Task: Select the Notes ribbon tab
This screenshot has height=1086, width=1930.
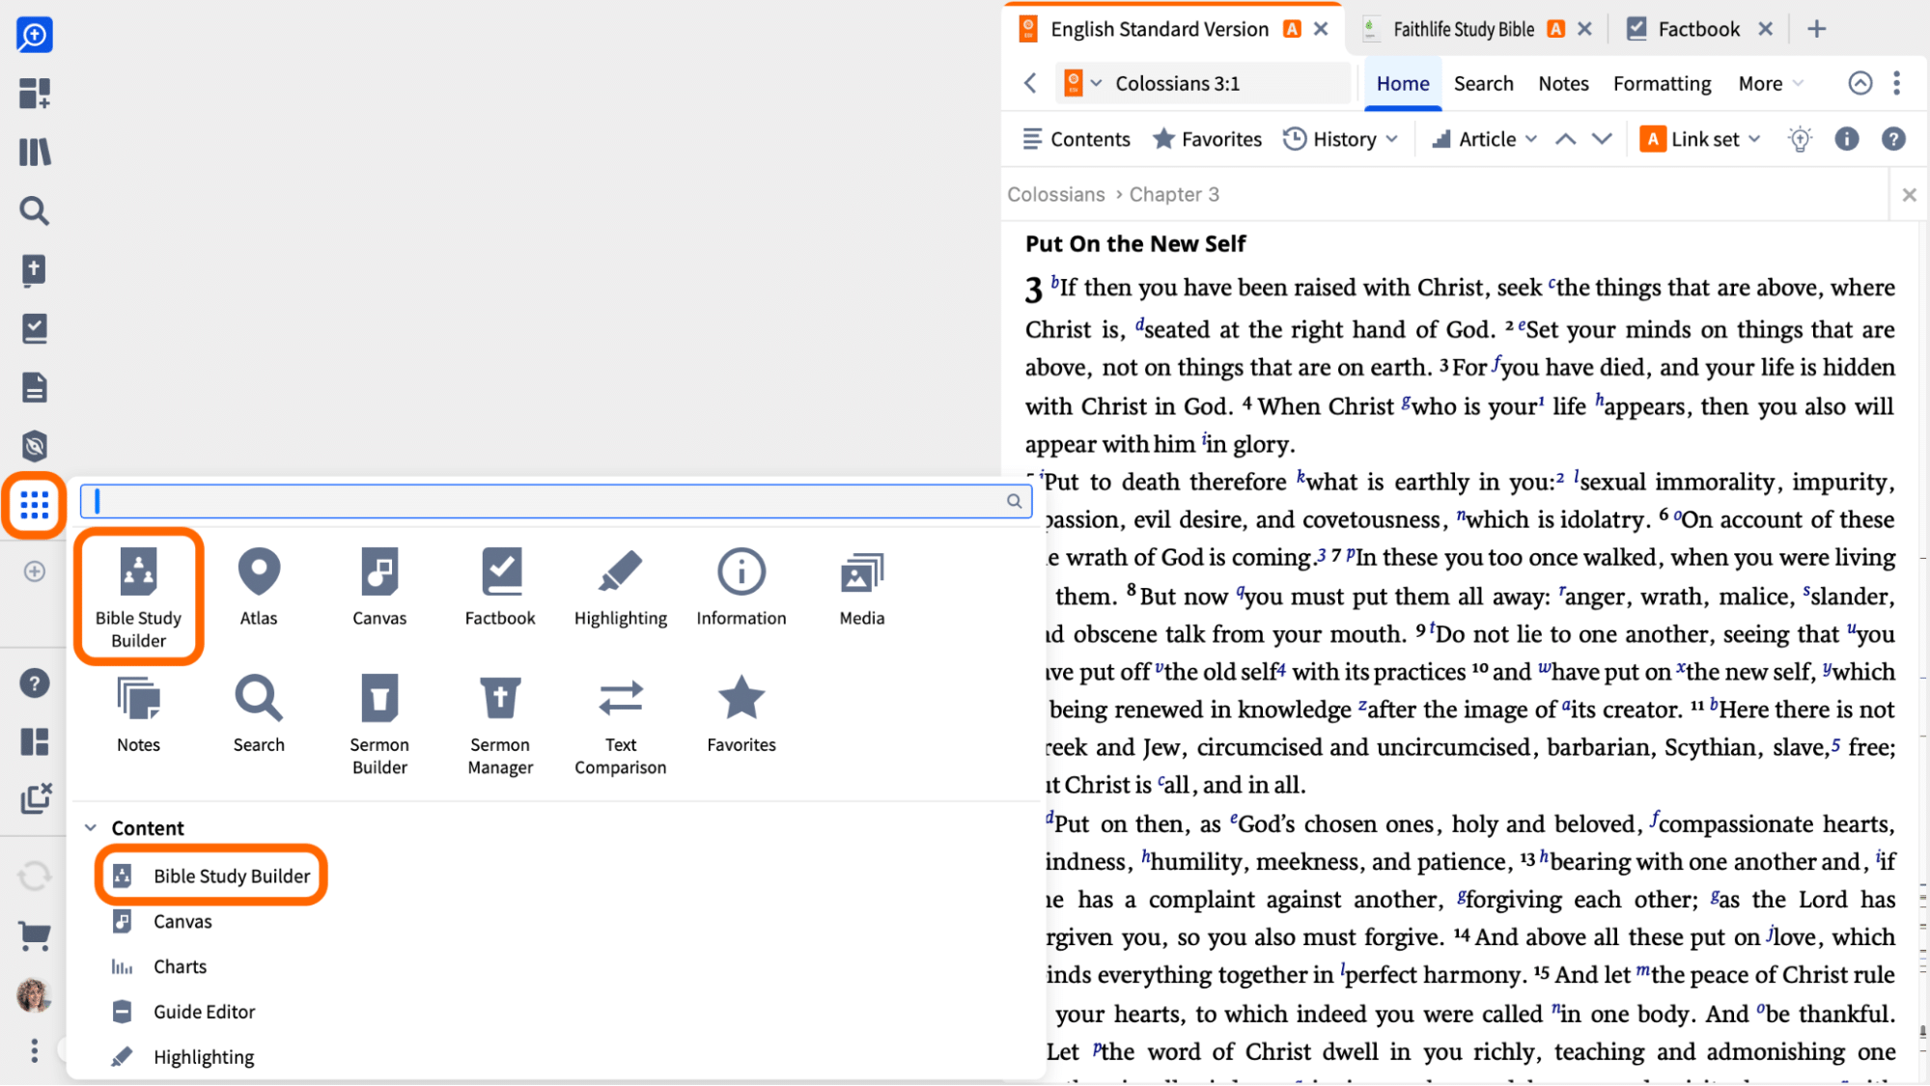Action: coord(1563,83)
